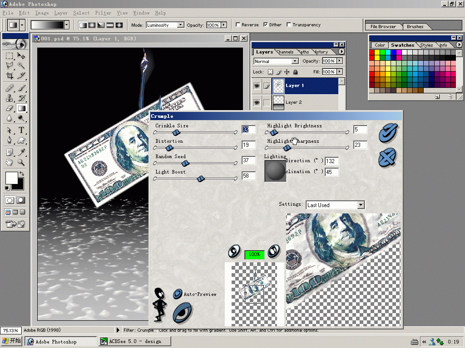
Task: Click the Lighting direction sphere
Action: 275,171
